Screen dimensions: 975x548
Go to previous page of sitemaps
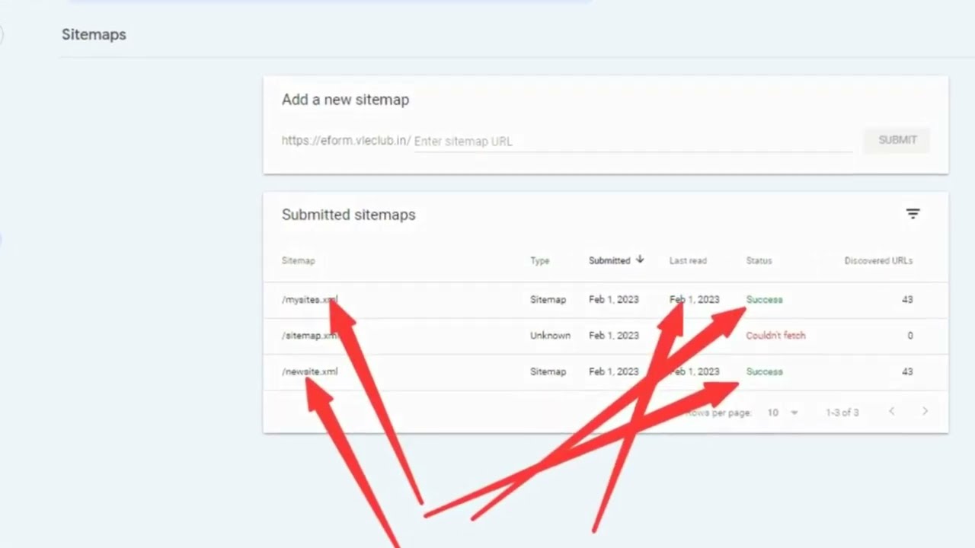[x=891, y=412]
